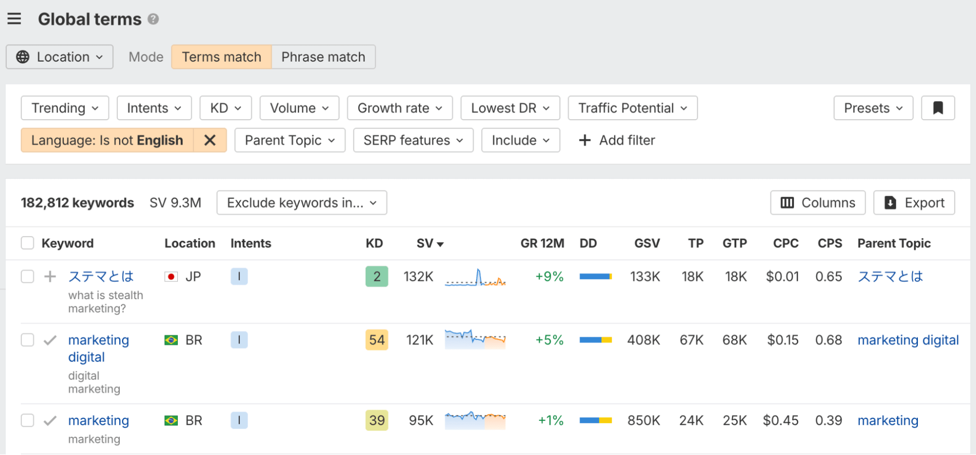Expand the Growth rate filter
Screen dimensions: 976x455
click(399, 108)
